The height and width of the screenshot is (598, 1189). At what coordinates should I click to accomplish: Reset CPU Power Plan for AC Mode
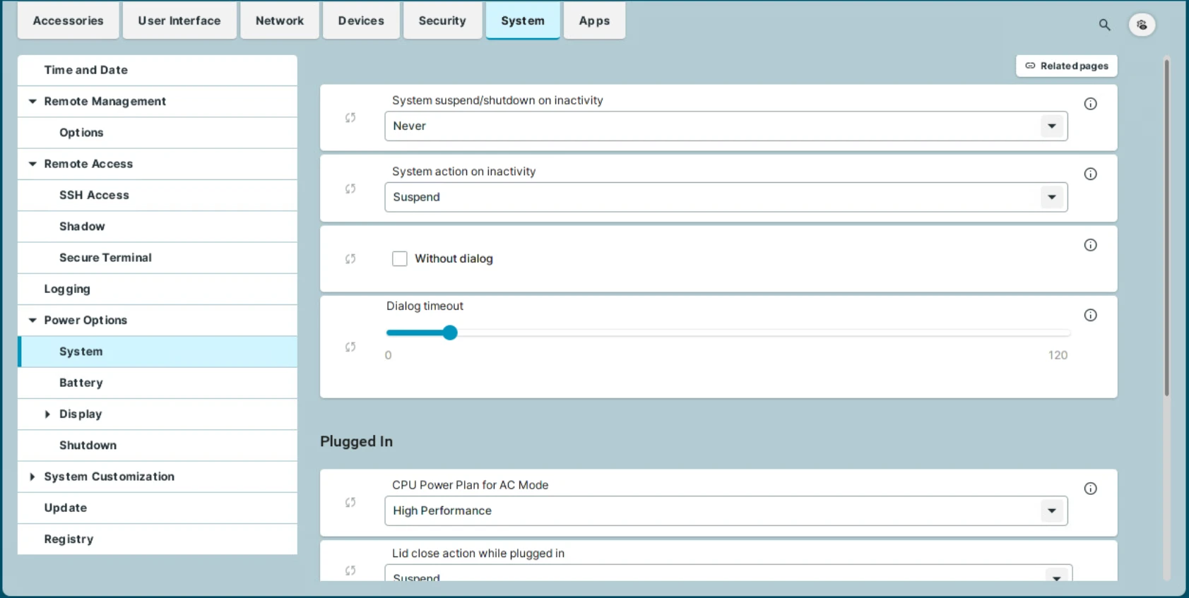[350, 503]
